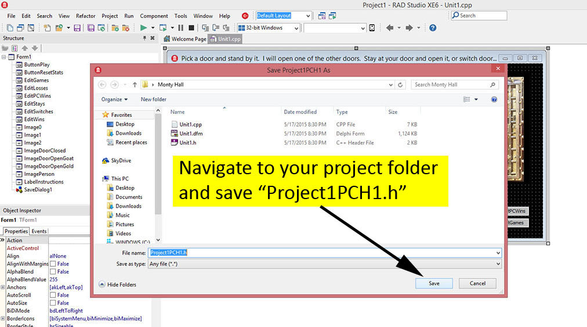Toggle the AlignWithMargins checkbox

(53, 264)
